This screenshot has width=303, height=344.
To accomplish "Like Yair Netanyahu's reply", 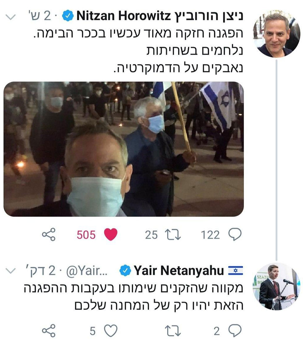I will pyautogui.click(x=111, y=331).
